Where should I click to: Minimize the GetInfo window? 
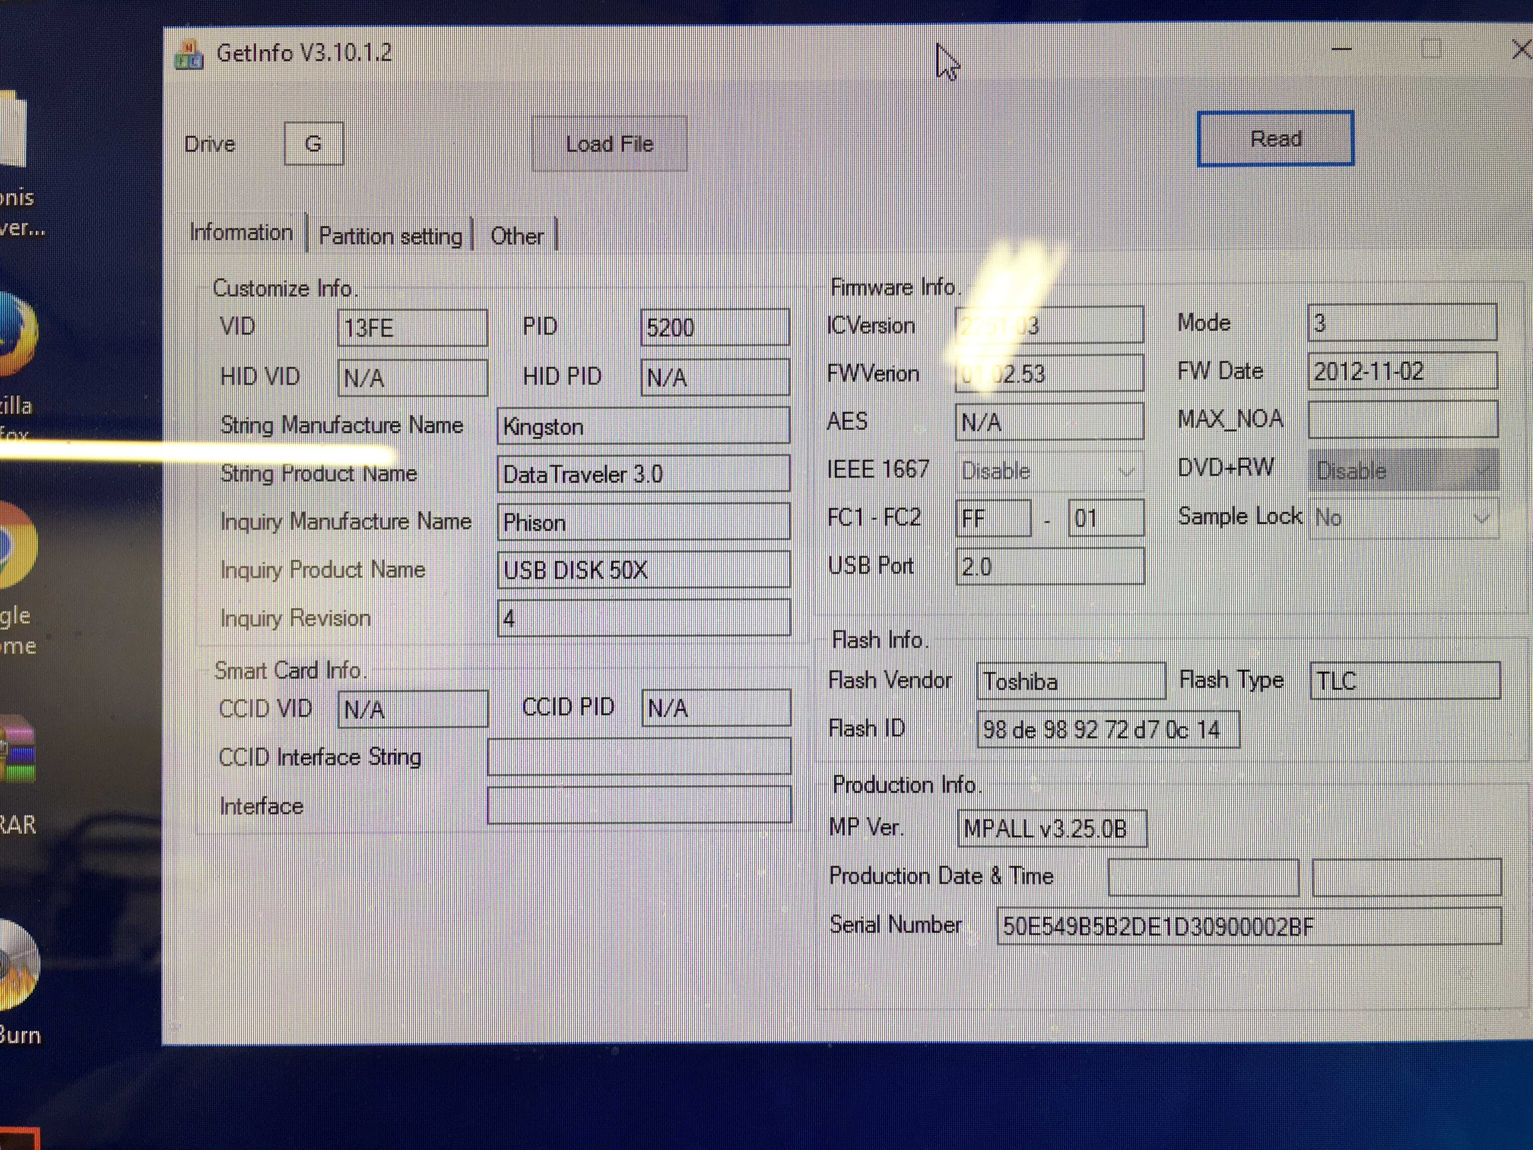click(1342, 49)
